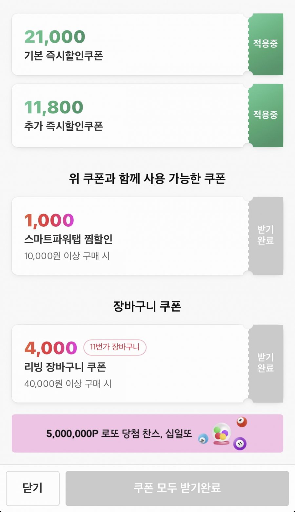Select the 기본 즉시할인쿠폰 coupon title
Viewport: 295px width, 512px height.
pos(64,55)
